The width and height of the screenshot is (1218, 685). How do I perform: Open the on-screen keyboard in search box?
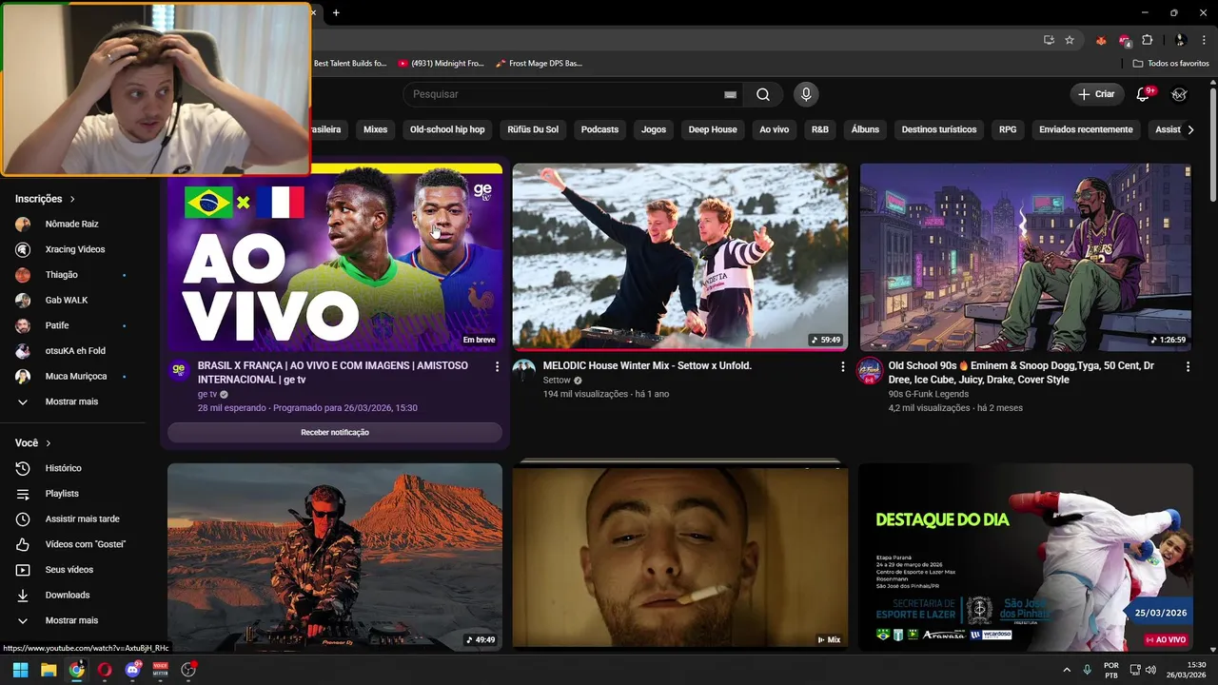point(730,94)
